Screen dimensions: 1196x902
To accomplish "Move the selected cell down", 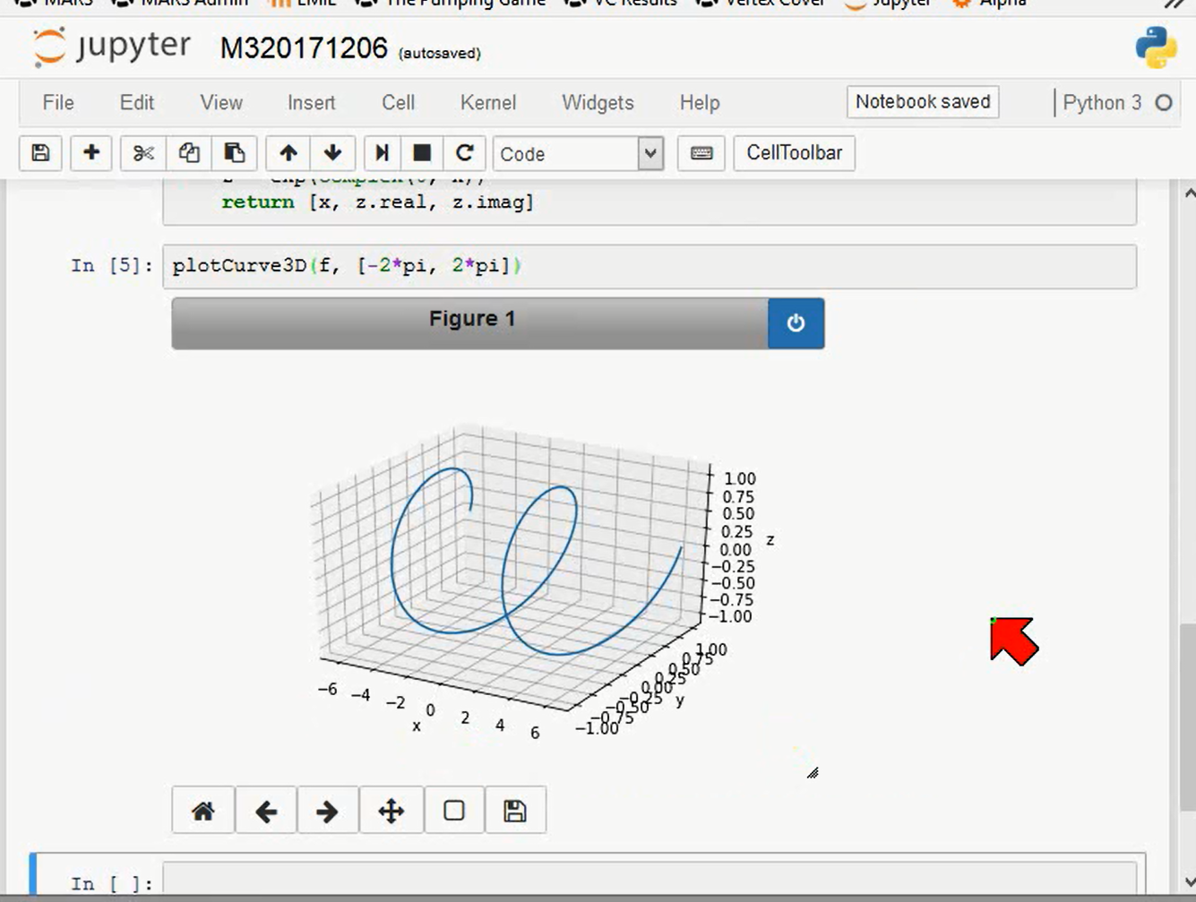I will coord(332,153).
